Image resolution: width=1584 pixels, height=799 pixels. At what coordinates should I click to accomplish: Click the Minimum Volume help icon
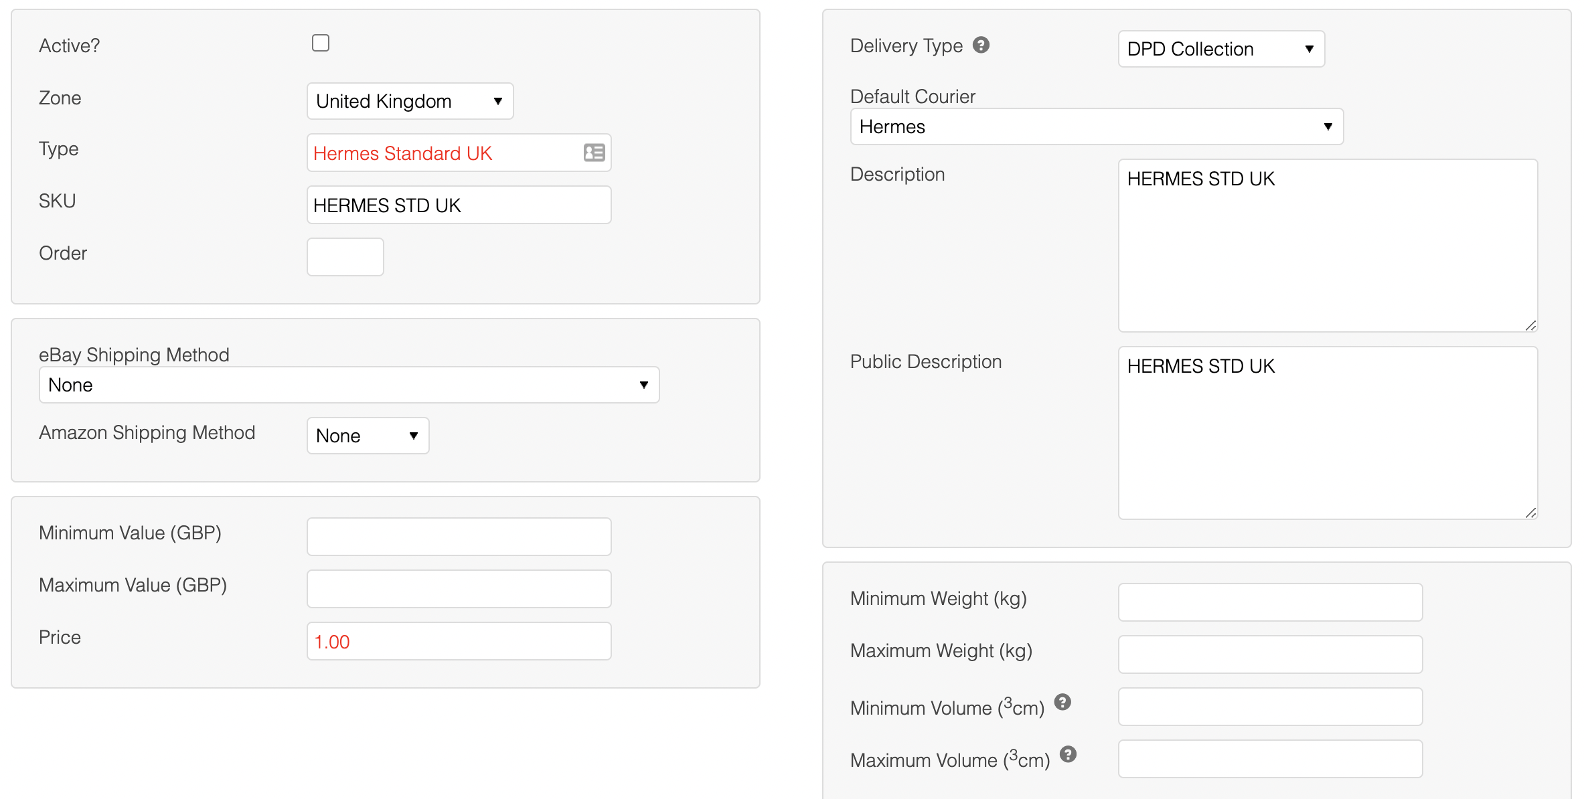[1062, 702]
